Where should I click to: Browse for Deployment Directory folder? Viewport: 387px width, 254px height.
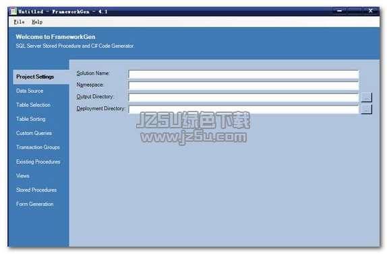pos(367,110)
